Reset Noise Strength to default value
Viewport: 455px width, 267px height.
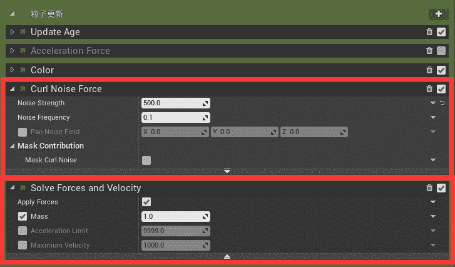[x=442, y=103]
